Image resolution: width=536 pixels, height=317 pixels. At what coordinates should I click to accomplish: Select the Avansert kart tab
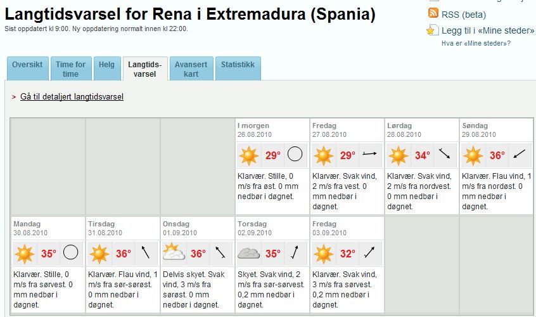[191, 68]
